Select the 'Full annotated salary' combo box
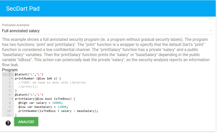 coord(108,31)
